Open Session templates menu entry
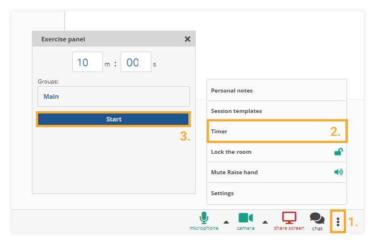Image resolution: width=375 pixels, height=244 pixels. coord(277,111)
